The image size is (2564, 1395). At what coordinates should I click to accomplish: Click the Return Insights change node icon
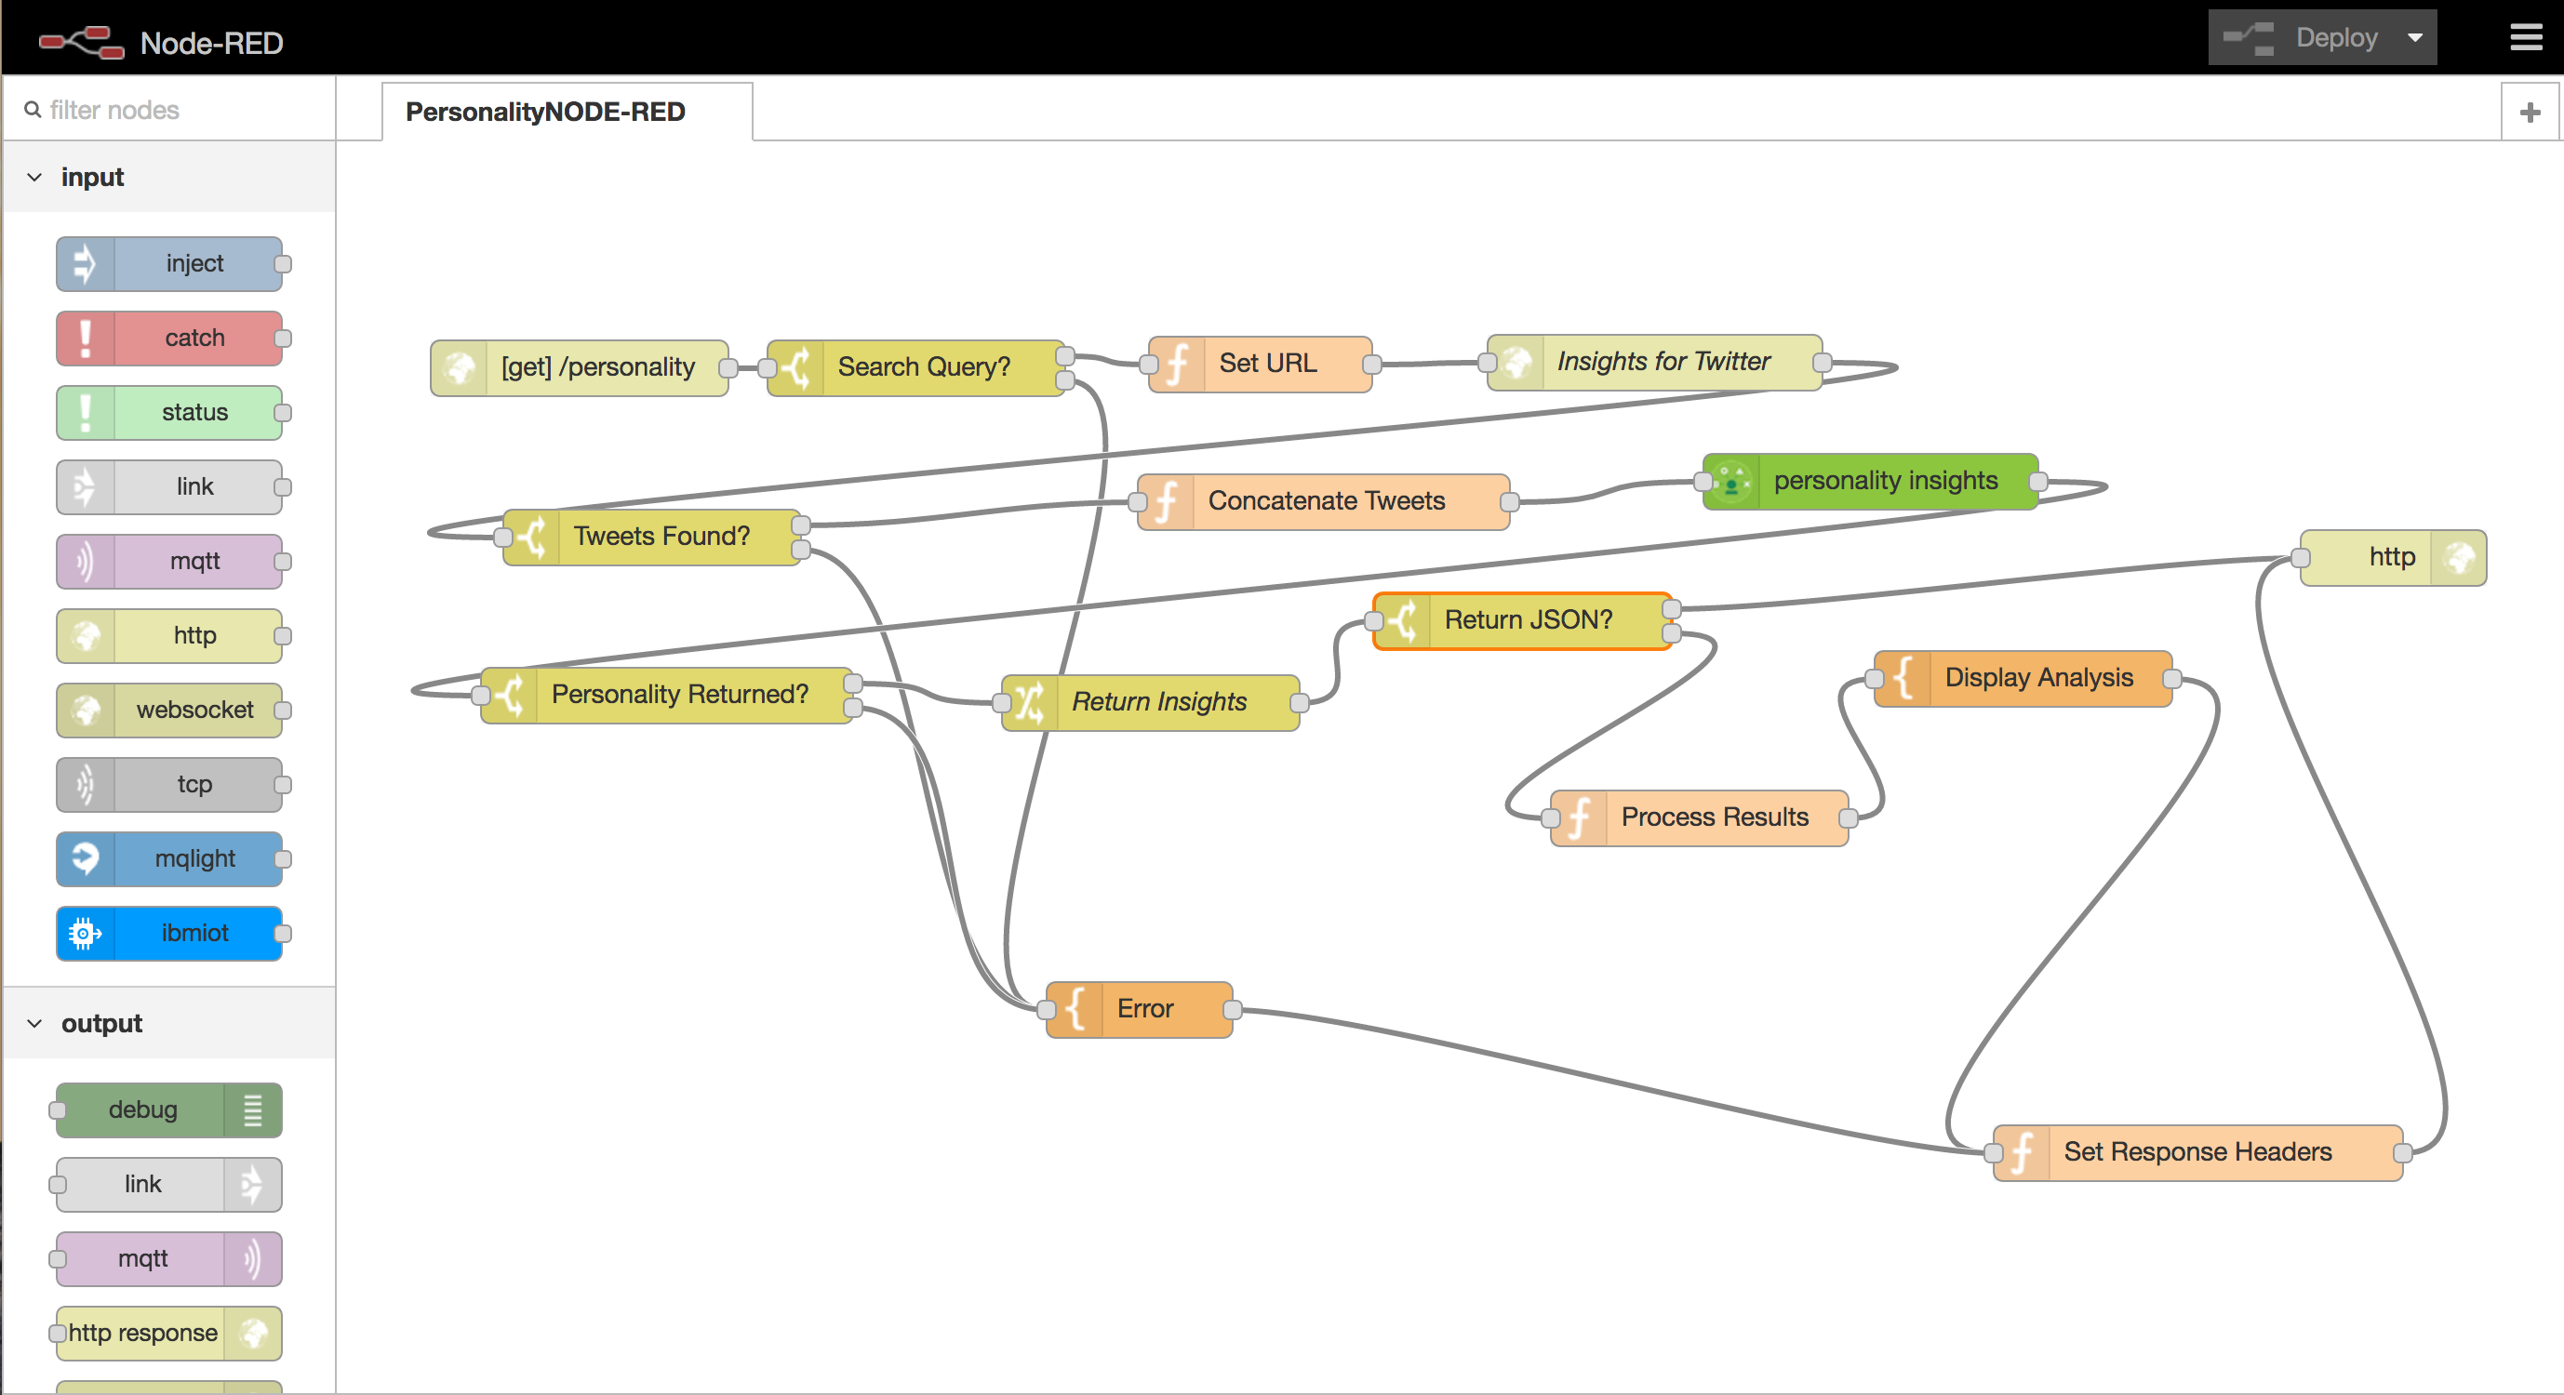click(1029, 702)
